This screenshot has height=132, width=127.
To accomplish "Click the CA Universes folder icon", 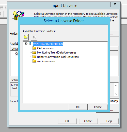I will [34, 48].
